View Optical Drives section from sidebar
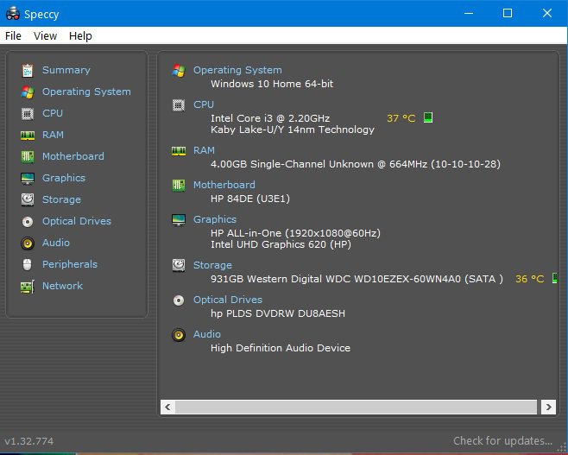The image size is (568, 455). coord(77,221)
